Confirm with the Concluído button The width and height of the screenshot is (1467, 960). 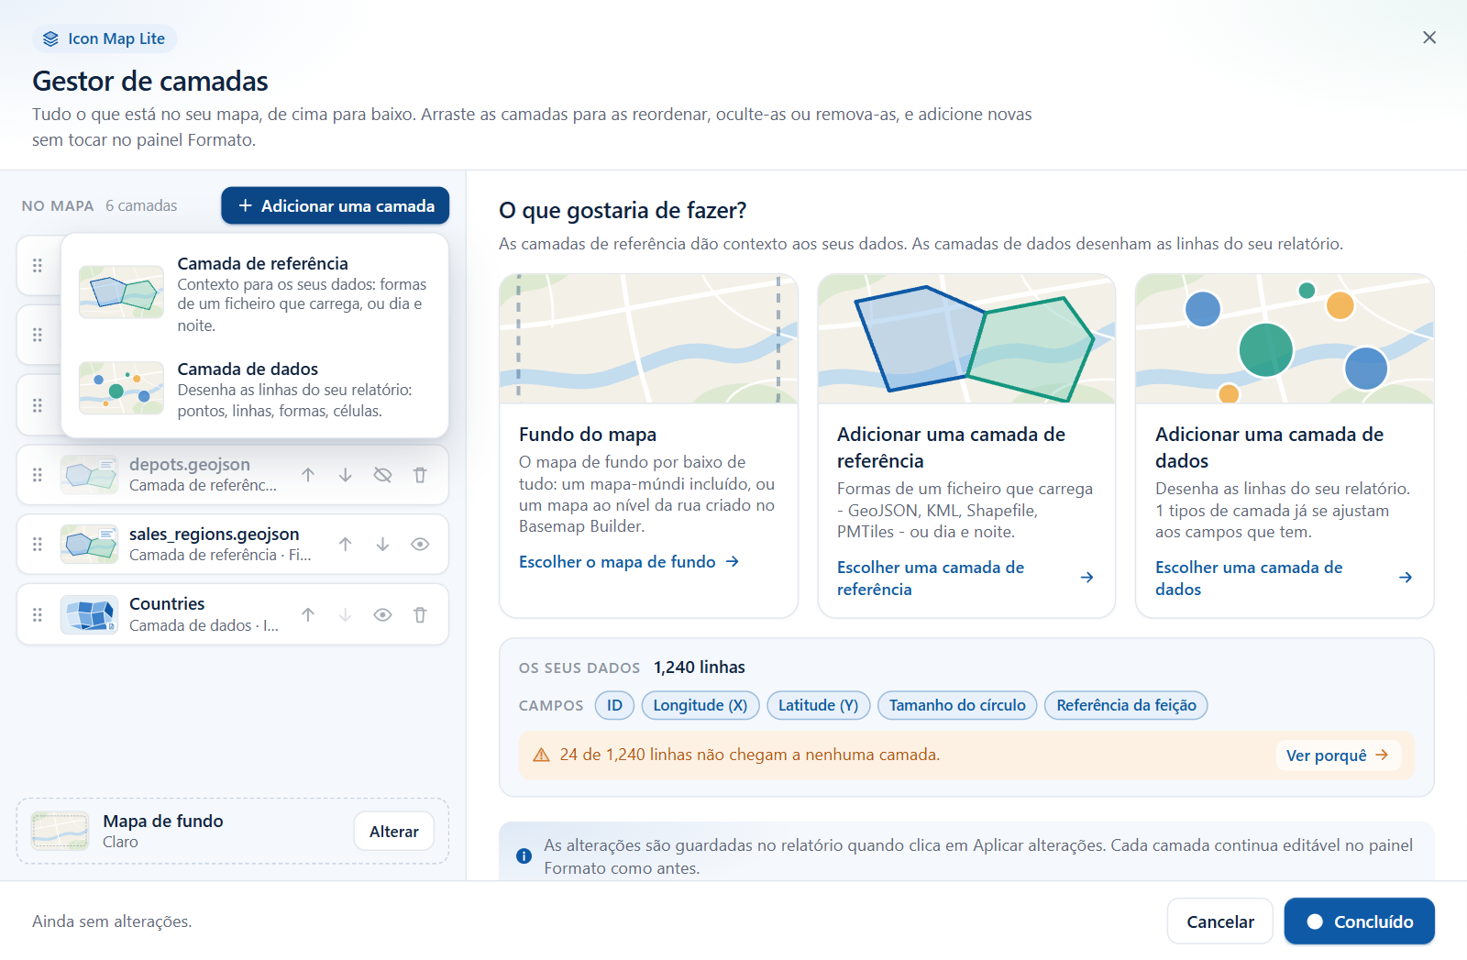[1360, 921]
